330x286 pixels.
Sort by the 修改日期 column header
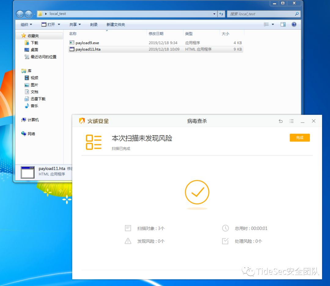point(156,34)
